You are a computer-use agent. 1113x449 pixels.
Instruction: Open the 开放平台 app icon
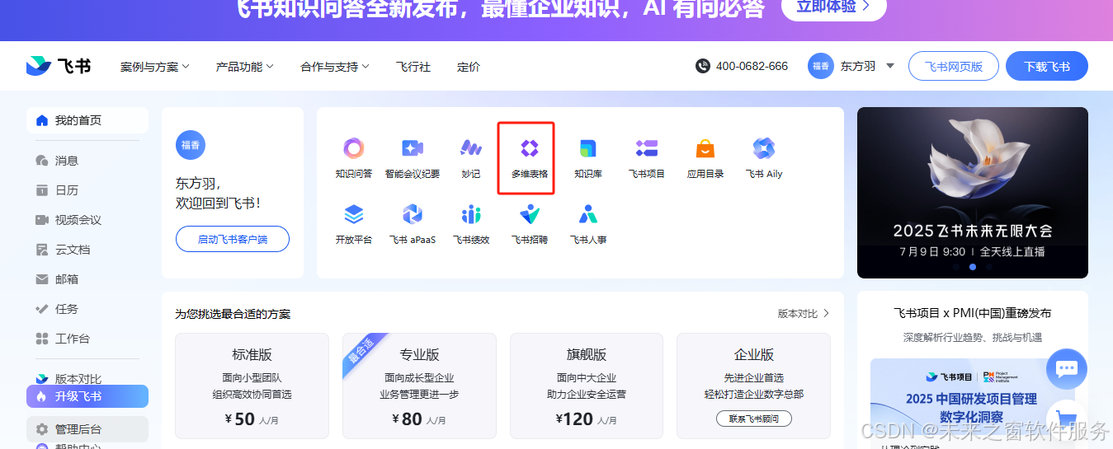click(353, 215)
